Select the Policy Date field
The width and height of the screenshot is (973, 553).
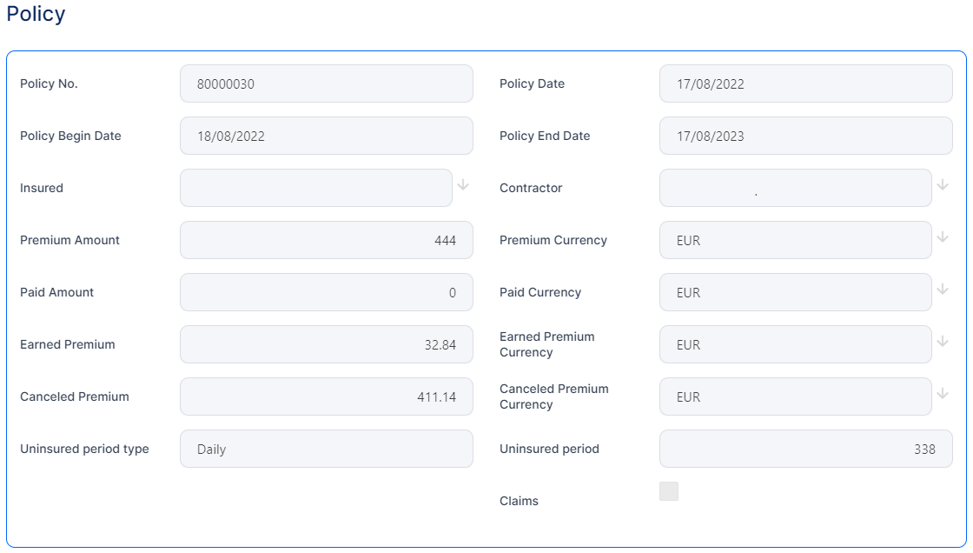point(805,83)
